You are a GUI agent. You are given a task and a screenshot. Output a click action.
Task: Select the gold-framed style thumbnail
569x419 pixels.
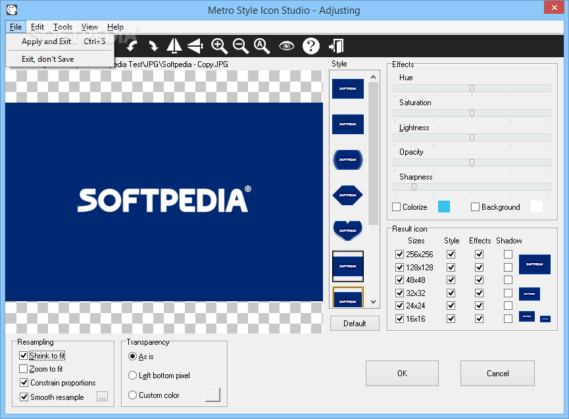347,297
